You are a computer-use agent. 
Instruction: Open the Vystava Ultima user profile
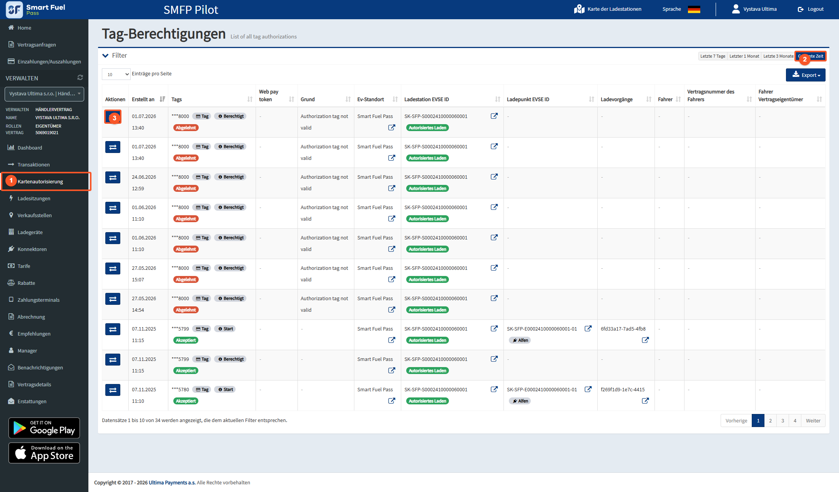coord(754,9)
